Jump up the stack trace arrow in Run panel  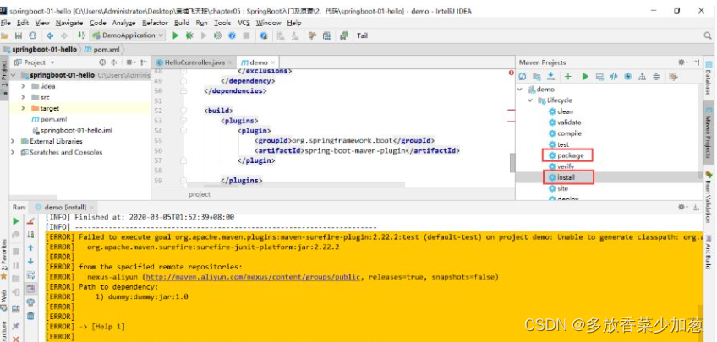pyautogui.click(x=30, y=248)
